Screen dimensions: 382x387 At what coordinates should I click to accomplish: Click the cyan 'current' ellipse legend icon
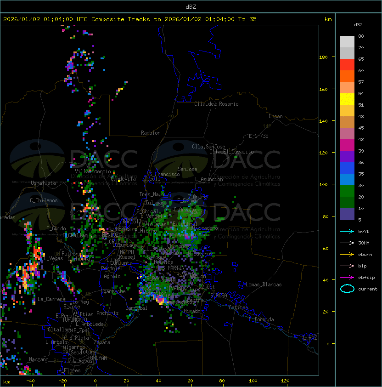click(x=347, y=289)
